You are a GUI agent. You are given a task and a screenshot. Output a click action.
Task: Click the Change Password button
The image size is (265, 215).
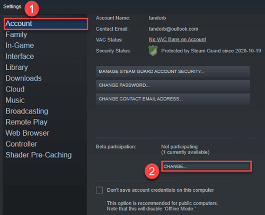pyautogui.click(x=173, y=85)
